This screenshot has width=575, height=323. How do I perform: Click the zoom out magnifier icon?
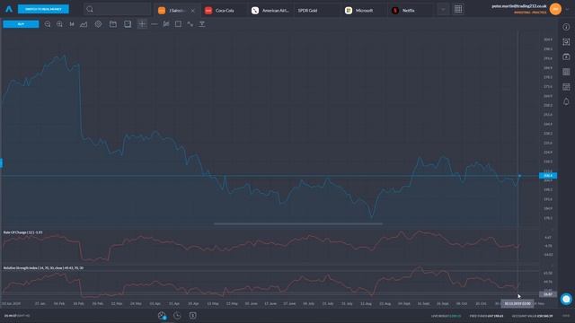pyautogui.click(x=48, y=24)
